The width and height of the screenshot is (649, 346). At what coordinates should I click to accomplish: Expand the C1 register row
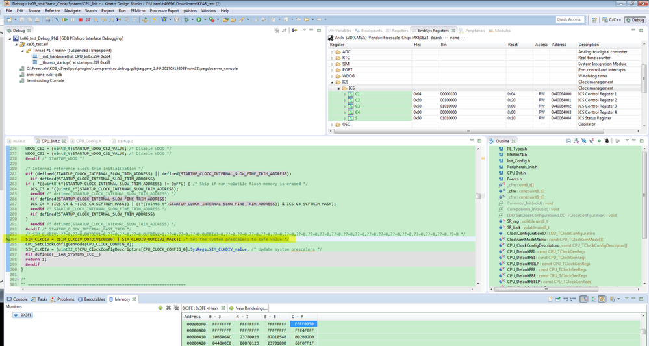(345, 94)
